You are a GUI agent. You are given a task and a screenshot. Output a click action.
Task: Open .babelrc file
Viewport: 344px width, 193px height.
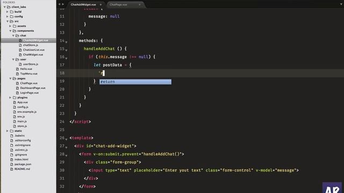19,136
